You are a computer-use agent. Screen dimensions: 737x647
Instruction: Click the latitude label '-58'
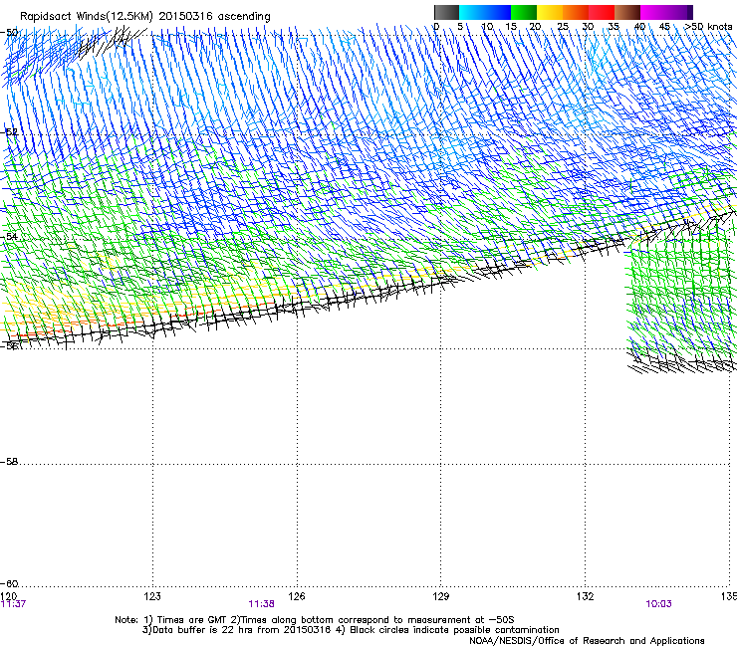click(9, 462)
